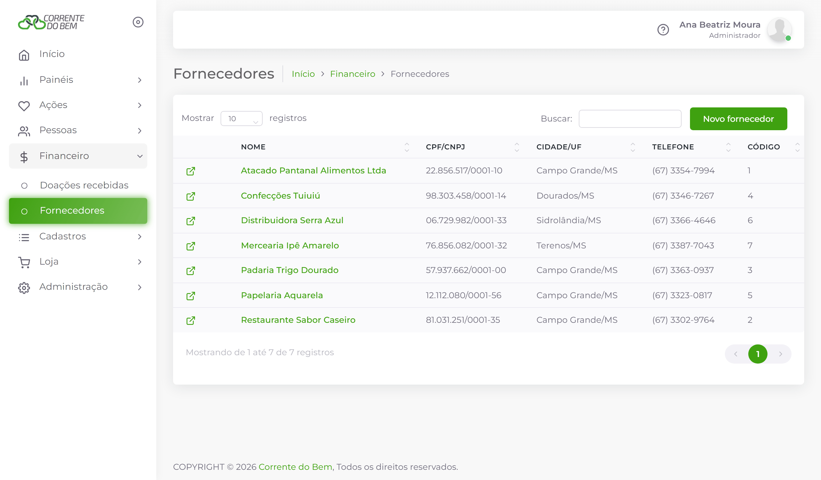Click the Painéis bar chart icon
821x480 pixels.
(24, 80)
